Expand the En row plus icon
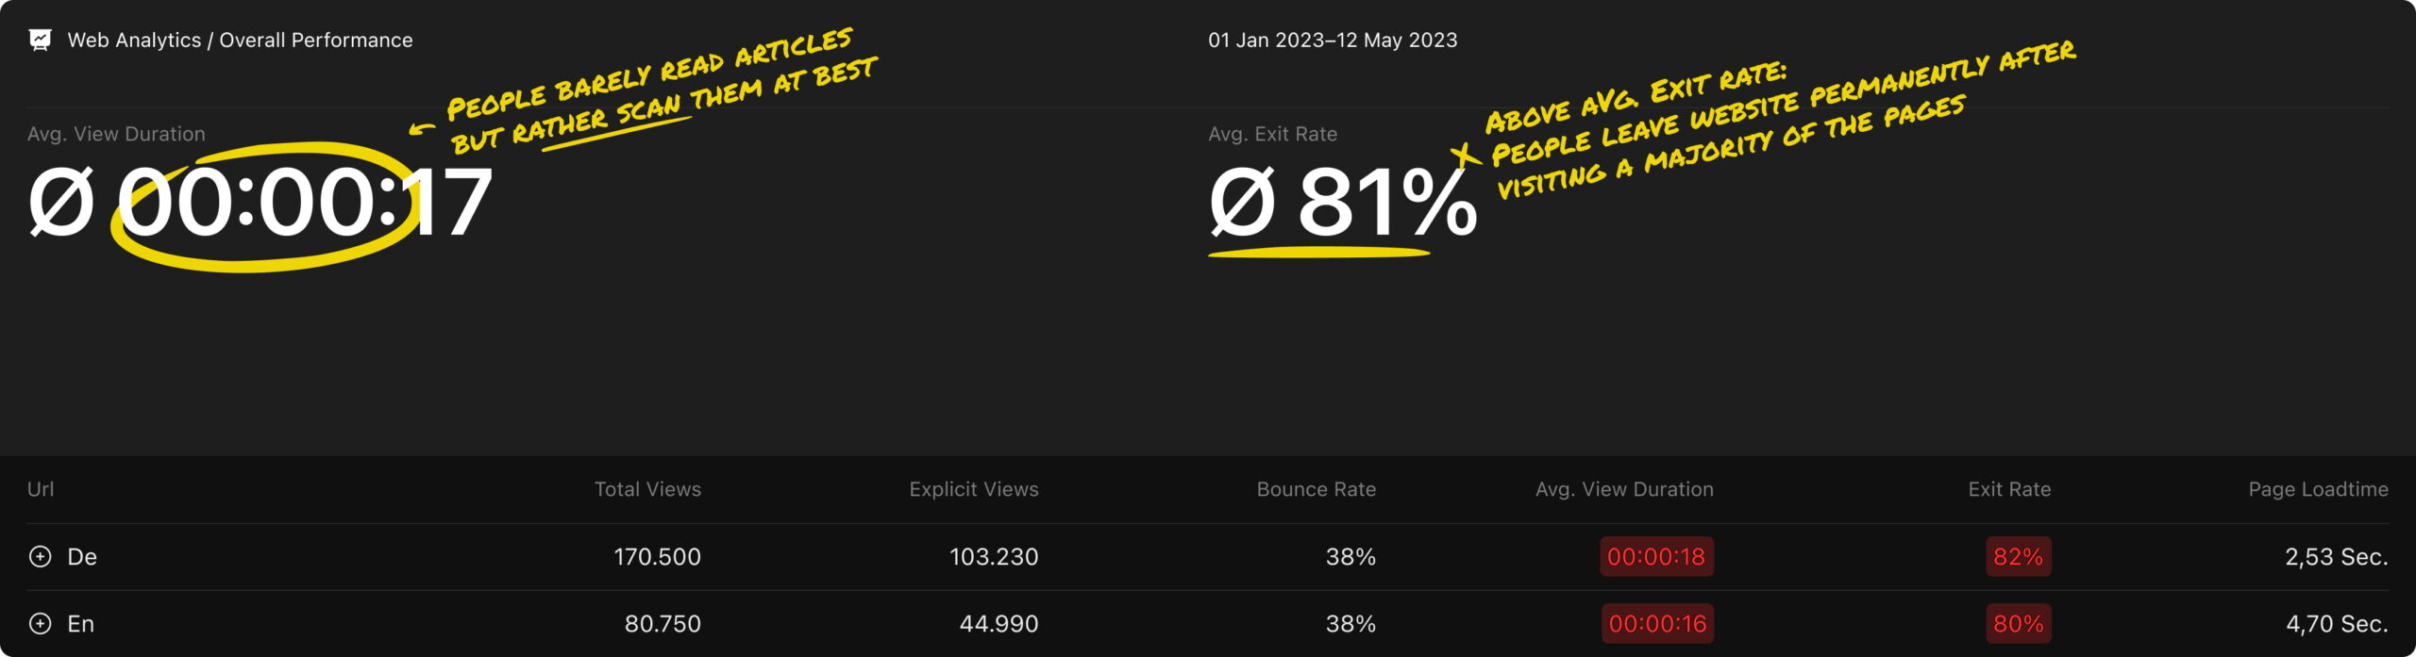 [x=41, y=623]
